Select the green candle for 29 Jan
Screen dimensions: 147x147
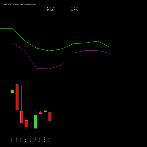click(x=12, y=91)
